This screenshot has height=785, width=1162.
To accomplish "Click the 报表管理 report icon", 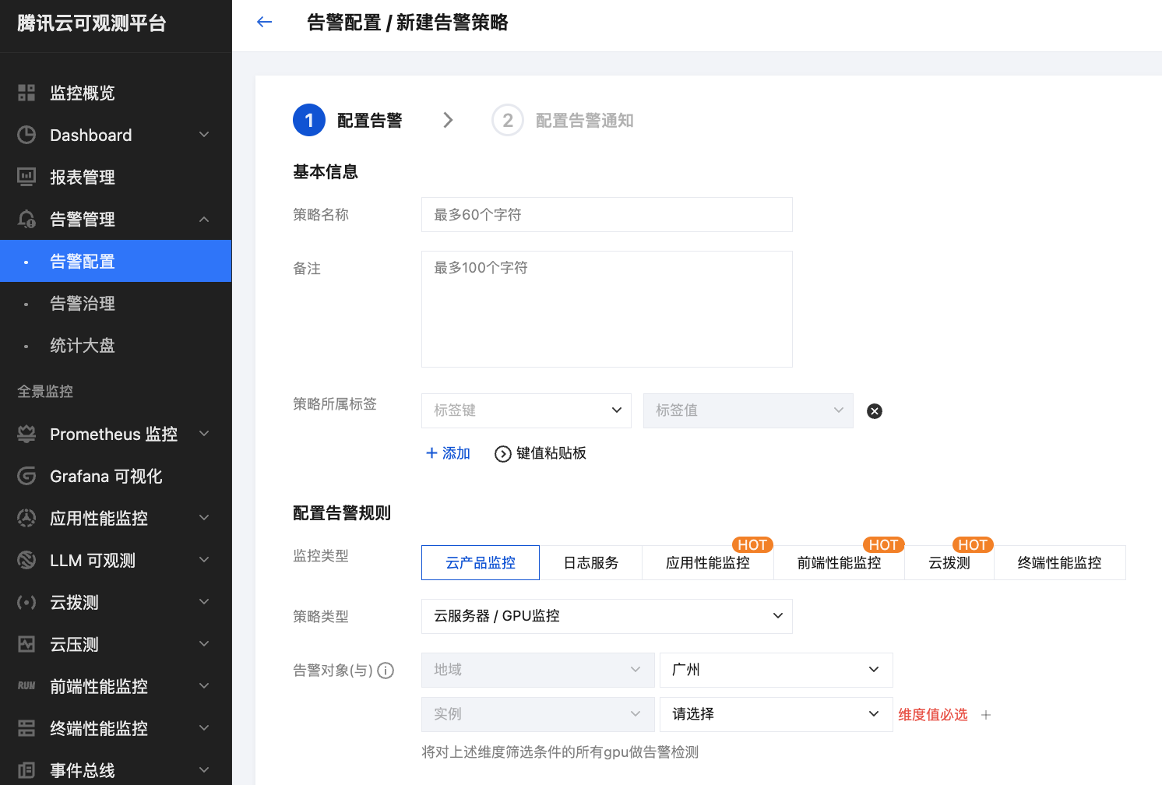I will coord(26,178).
